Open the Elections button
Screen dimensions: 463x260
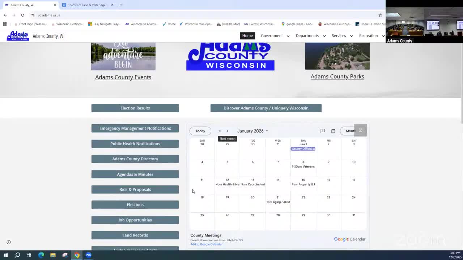coord(135,205)
